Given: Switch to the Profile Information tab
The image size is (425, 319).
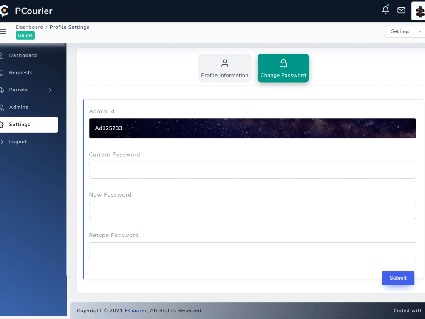Looking at the screenshot, I should pos(225,68).
